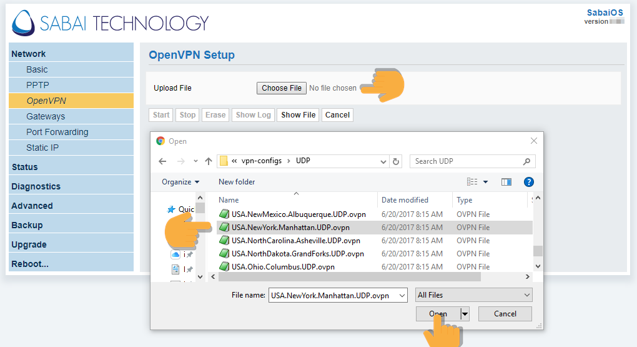Click the document icon in sidebar
The height and width of the screenshot is (347, 637).
click(175, 269)
